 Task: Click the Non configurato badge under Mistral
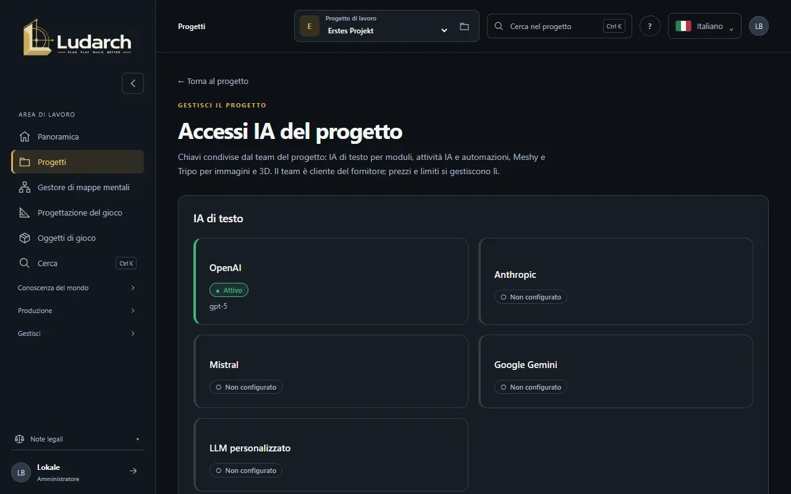(246, 387)
